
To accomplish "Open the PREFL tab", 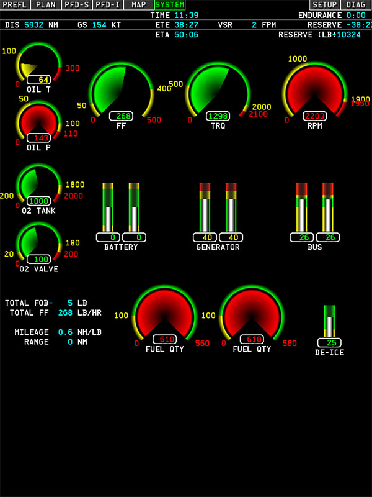I will tap(15, 5).
